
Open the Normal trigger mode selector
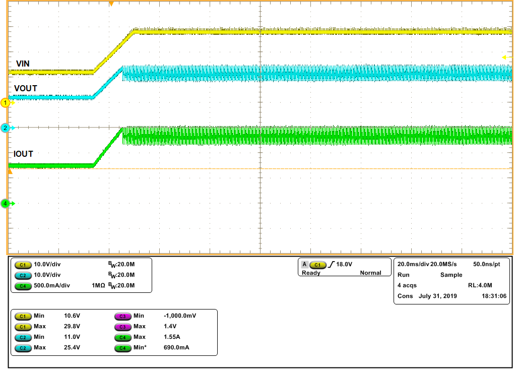[371, 273]
